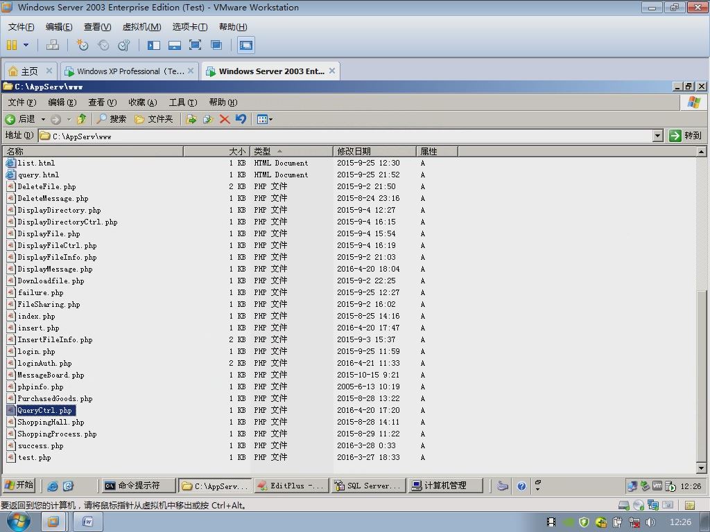Image resolution: width=710 pixels, height=532 pixels.
Task: Sort by the 大小 column header
Action: [216, 151]
